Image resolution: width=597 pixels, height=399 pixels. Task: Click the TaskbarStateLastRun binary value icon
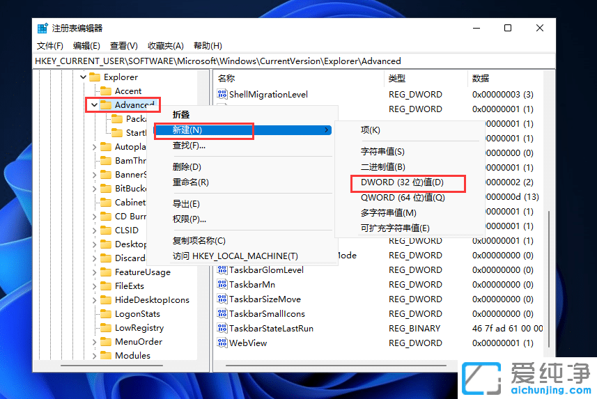(x=222, y=328)
